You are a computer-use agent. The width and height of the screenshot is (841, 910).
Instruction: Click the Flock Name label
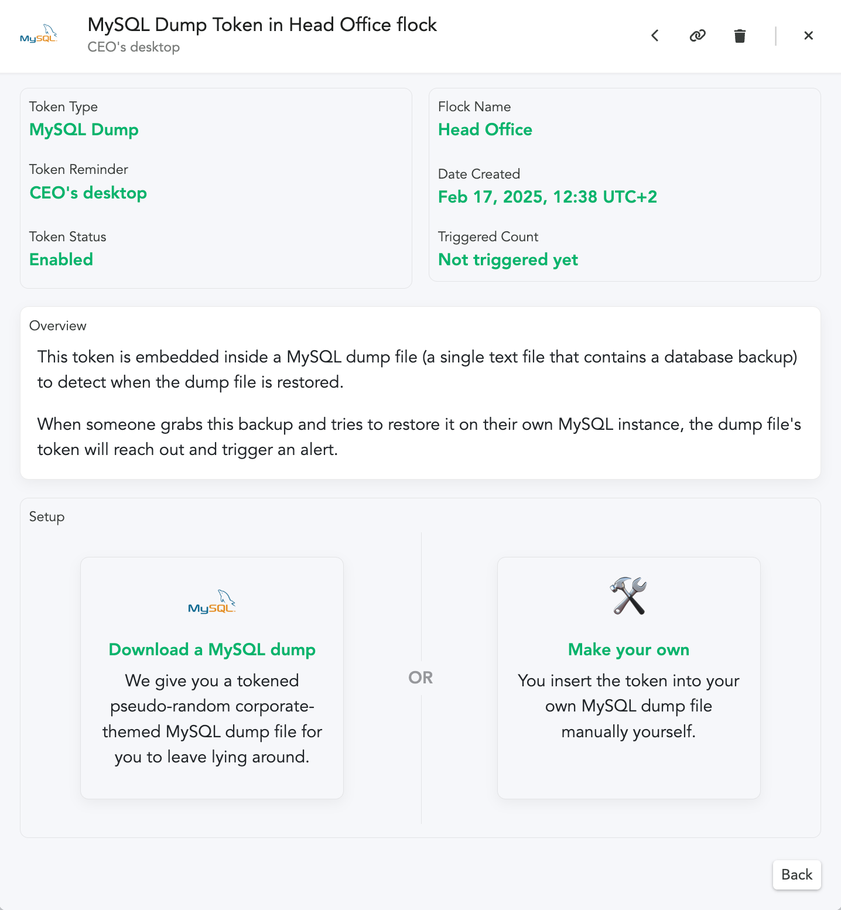click(x=474, y=107)
